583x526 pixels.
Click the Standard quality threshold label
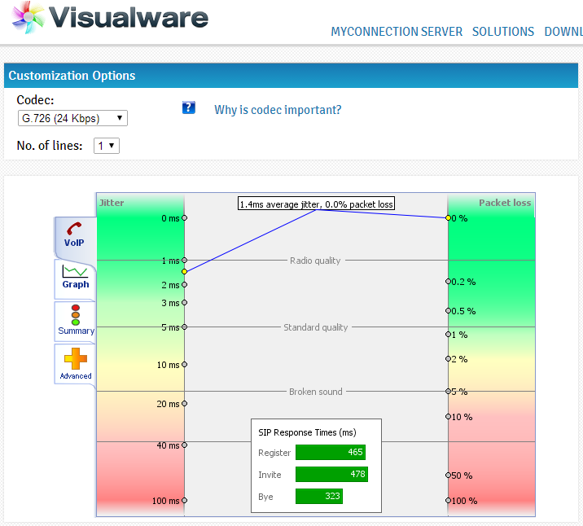pos(316,327)
